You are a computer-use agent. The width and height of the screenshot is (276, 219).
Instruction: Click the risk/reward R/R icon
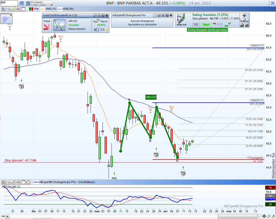[96, 30]
